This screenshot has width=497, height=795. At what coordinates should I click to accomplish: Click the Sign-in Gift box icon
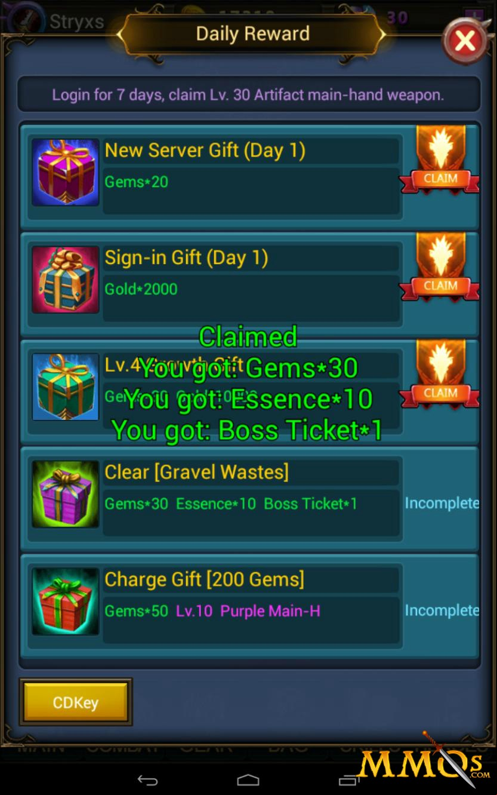click(x=66, y=280)
